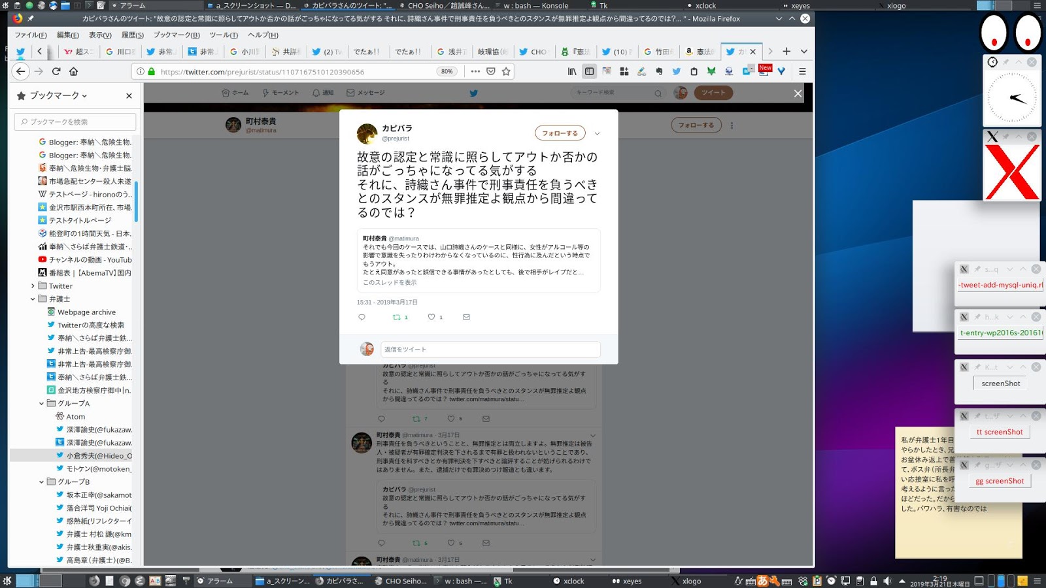Open 能登町の1時間天気 bookmark
This screenshot has width=1046, height=588.
(x=85, y=233)
